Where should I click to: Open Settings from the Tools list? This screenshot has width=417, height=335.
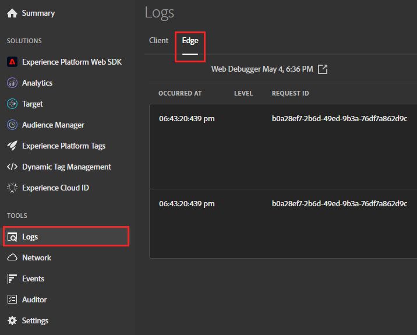(x=35, y=320)
